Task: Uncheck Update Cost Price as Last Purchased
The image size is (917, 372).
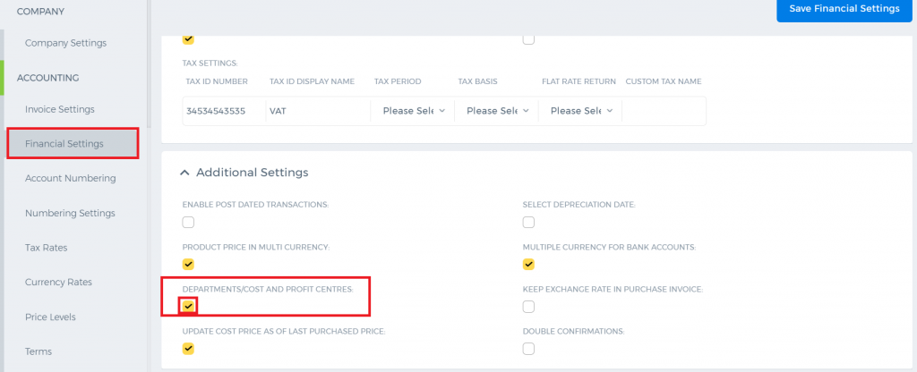Action: pyautogui.click(x=188, y=349)
